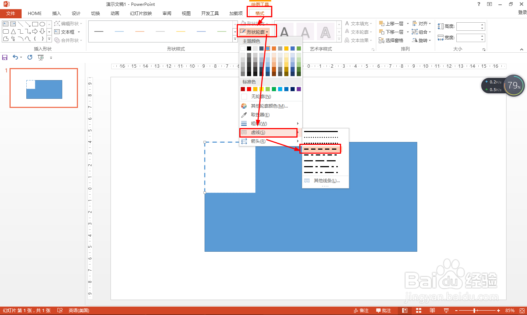Viewport: 527px width, 315px height.
Task: Open PowerPoint Help question mark
Action: pos(479,4)
